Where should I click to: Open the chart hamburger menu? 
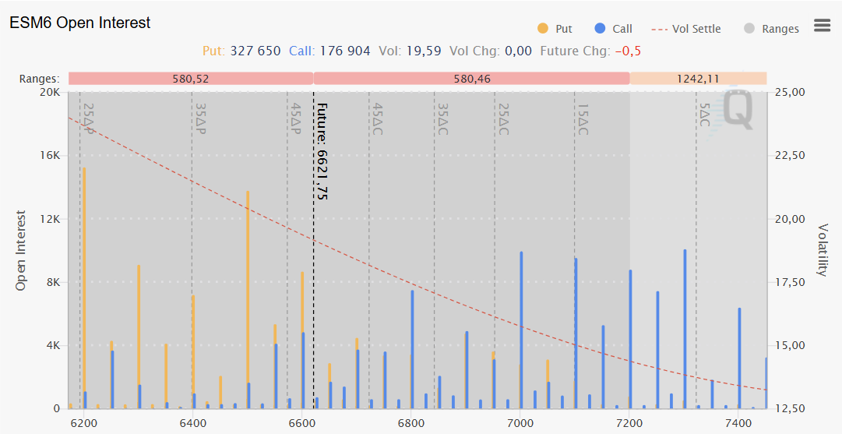coord(822,25)
